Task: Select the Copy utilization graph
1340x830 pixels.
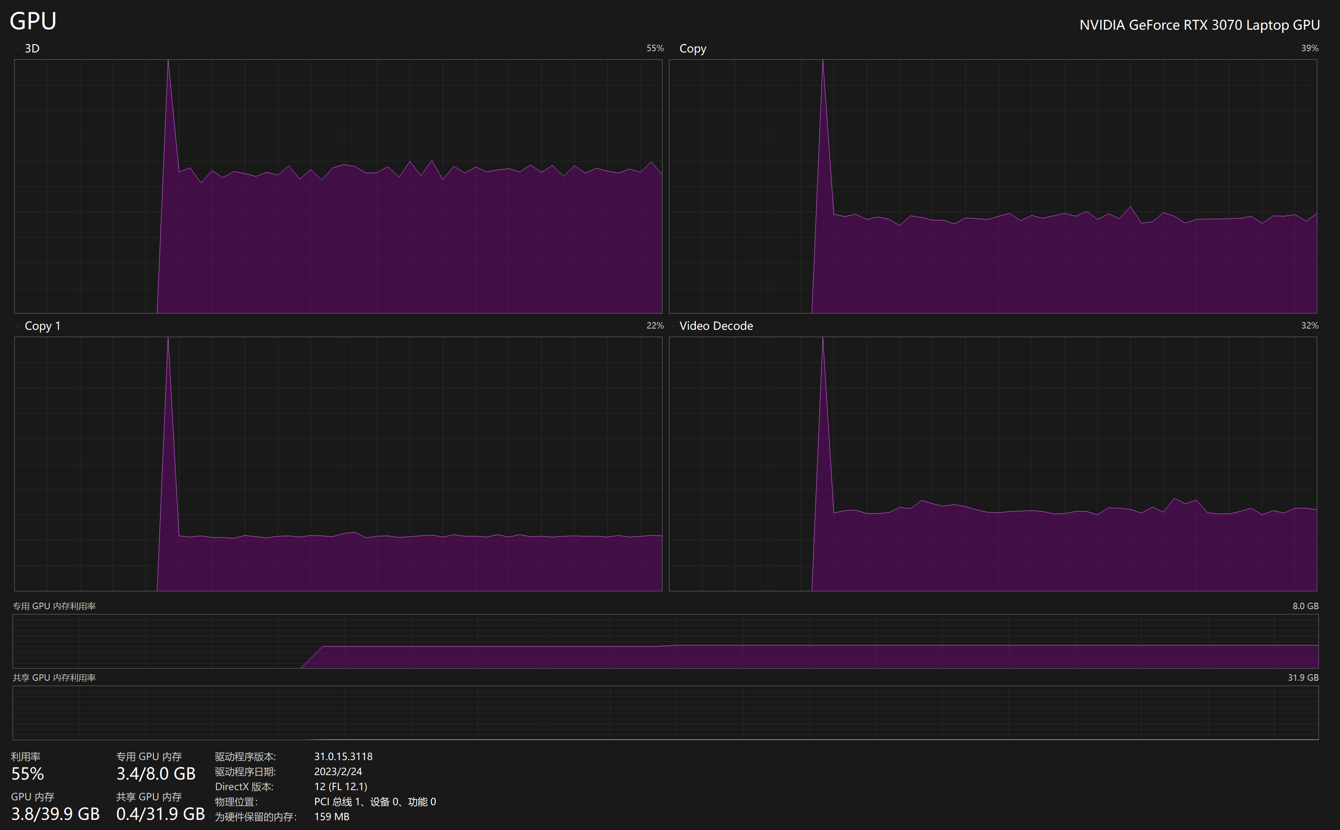Action: (x=993, y=187)
